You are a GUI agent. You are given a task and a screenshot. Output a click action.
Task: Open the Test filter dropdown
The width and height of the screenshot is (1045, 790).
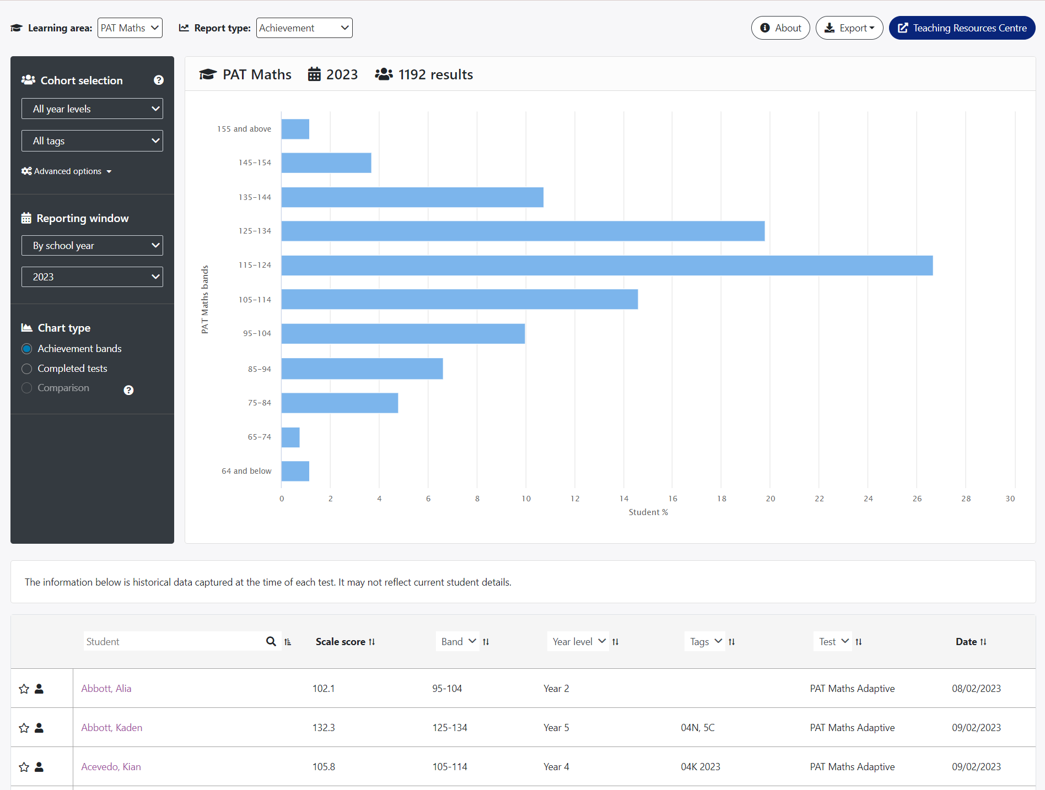[x=833, y=641]
